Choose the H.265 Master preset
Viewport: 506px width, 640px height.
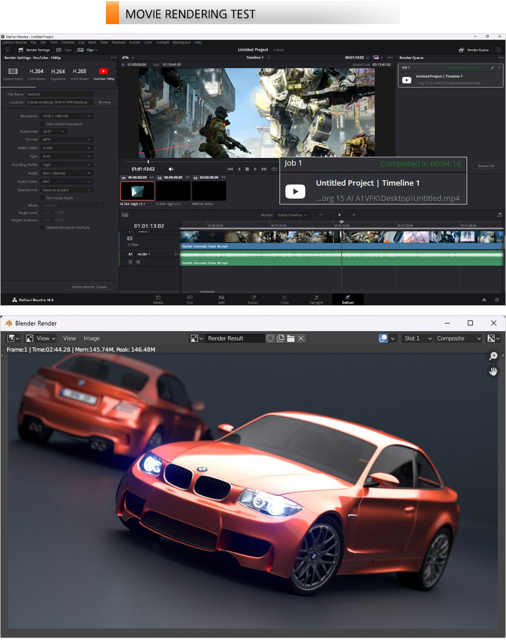click(x=79, y=74)
